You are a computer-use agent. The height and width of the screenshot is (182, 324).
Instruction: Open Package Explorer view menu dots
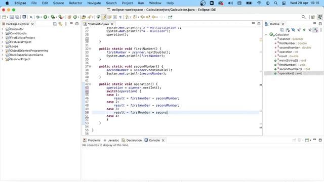pos(66,24)
